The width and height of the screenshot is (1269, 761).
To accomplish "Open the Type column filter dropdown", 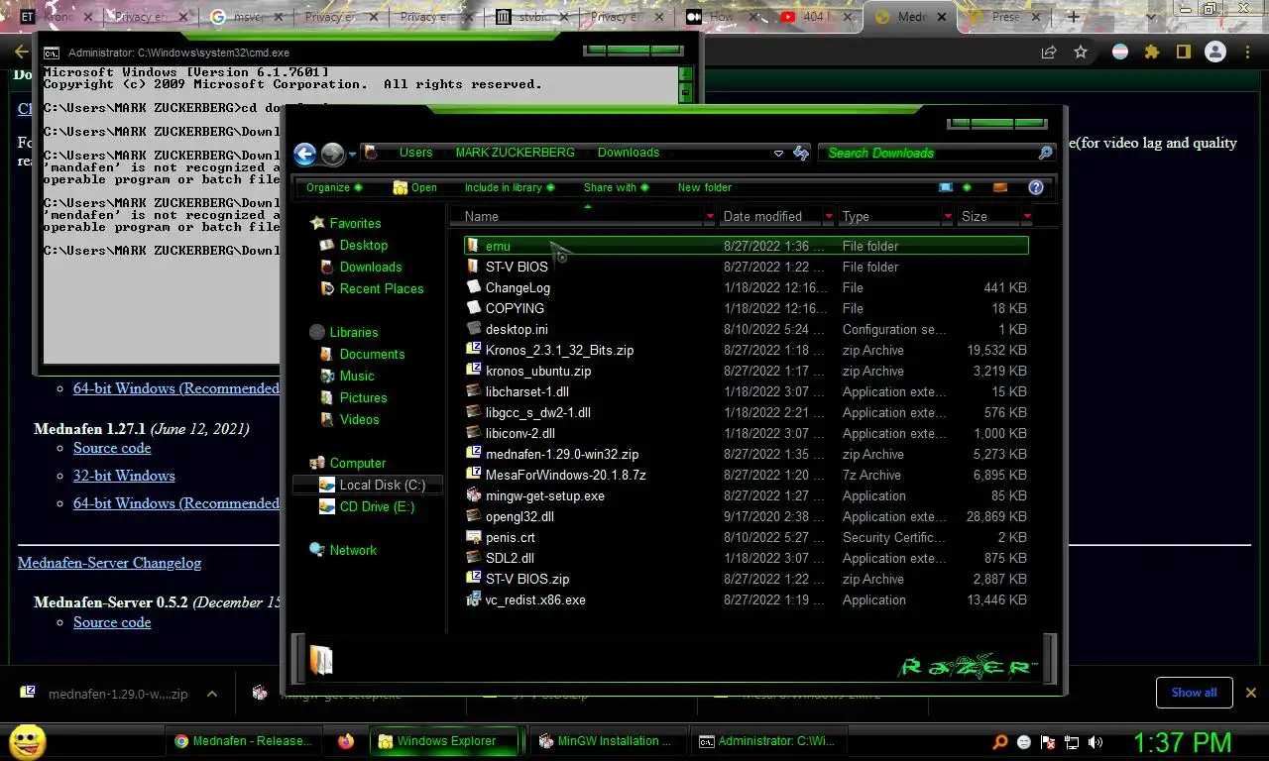I will [948, 216].
